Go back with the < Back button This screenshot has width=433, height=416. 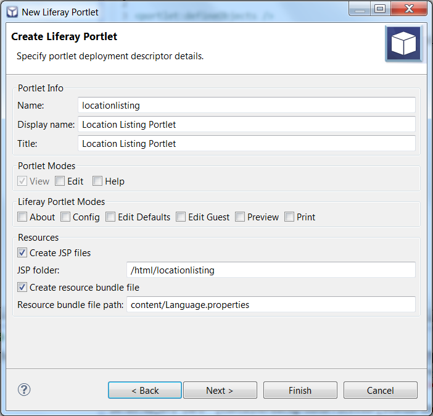(145, 390)
